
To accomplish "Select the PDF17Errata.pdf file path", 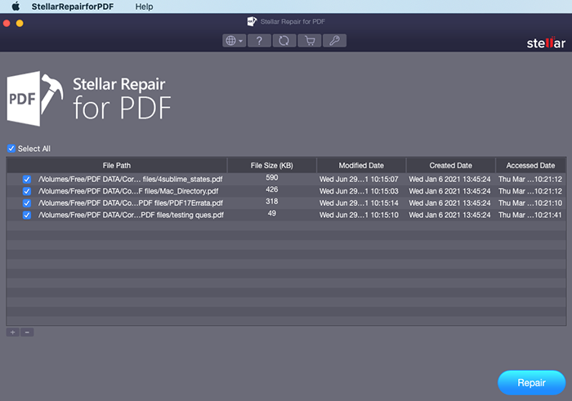I will 131,203.
